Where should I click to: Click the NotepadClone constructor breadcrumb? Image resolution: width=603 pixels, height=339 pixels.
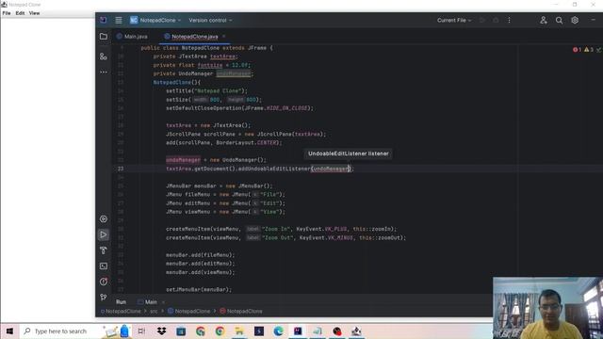[x=241, y=312]
